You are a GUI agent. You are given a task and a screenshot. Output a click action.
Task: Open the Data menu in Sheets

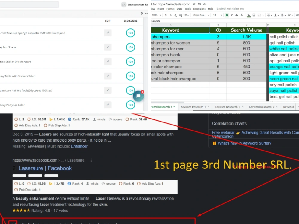pos(179,9)
